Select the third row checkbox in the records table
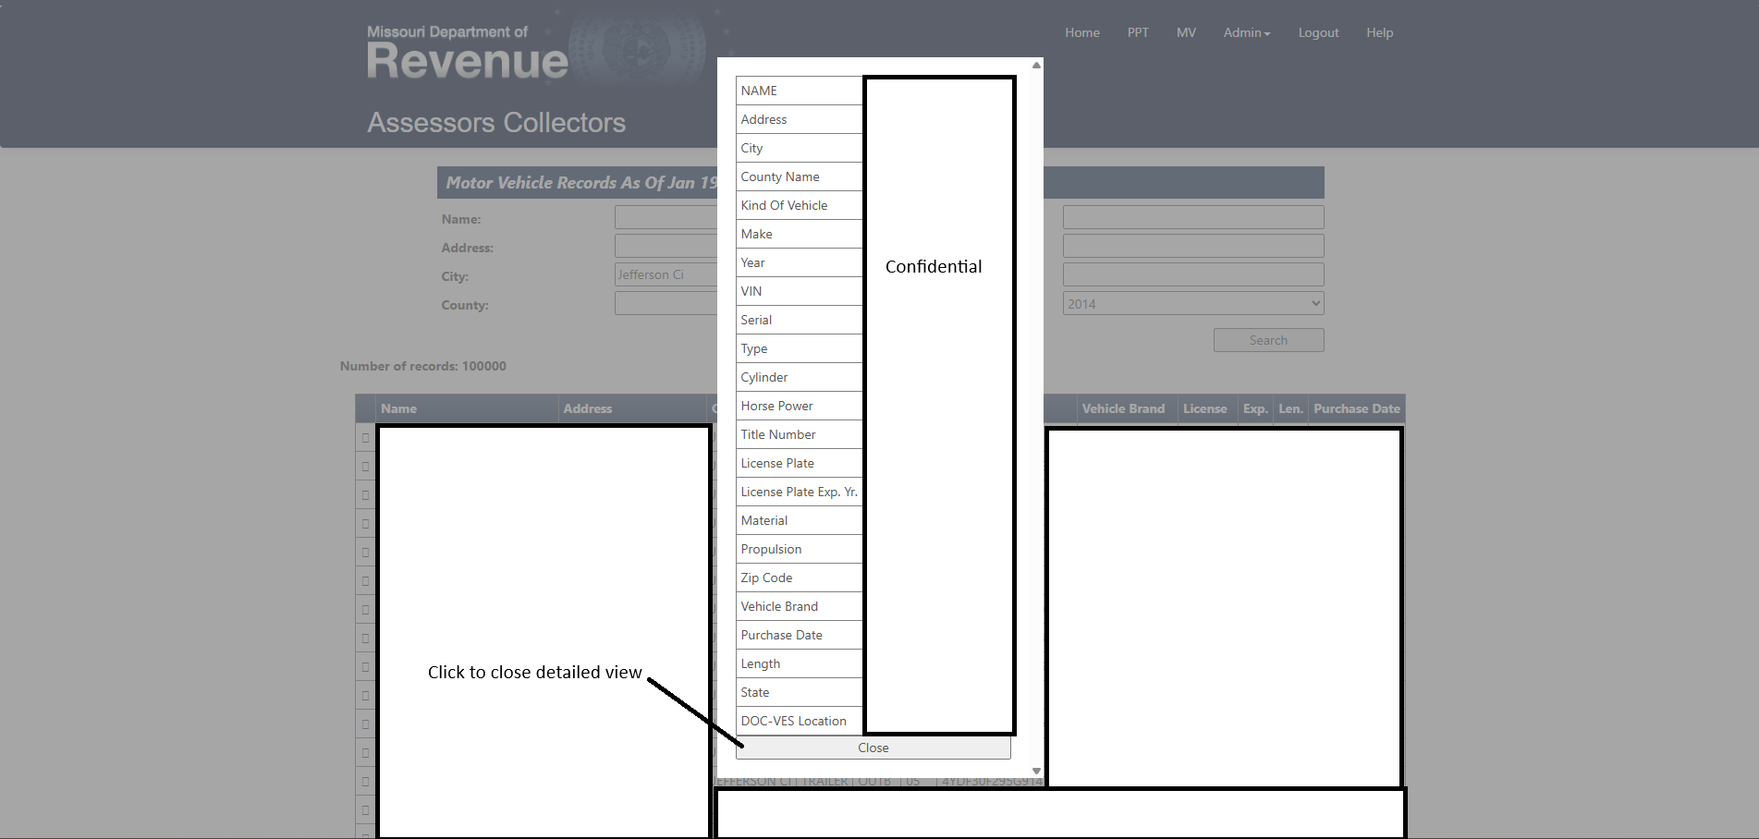Screen dimensions: 1759x839 [365, 495]
